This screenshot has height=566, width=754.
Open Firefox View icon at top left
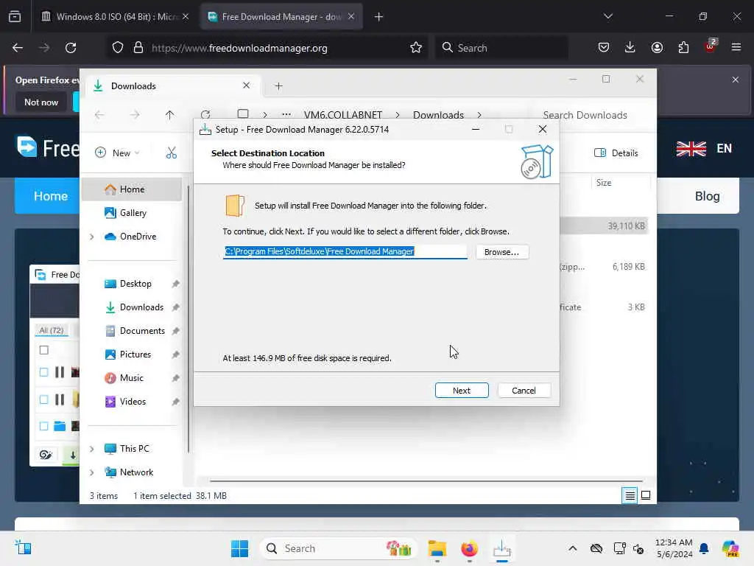15,17
